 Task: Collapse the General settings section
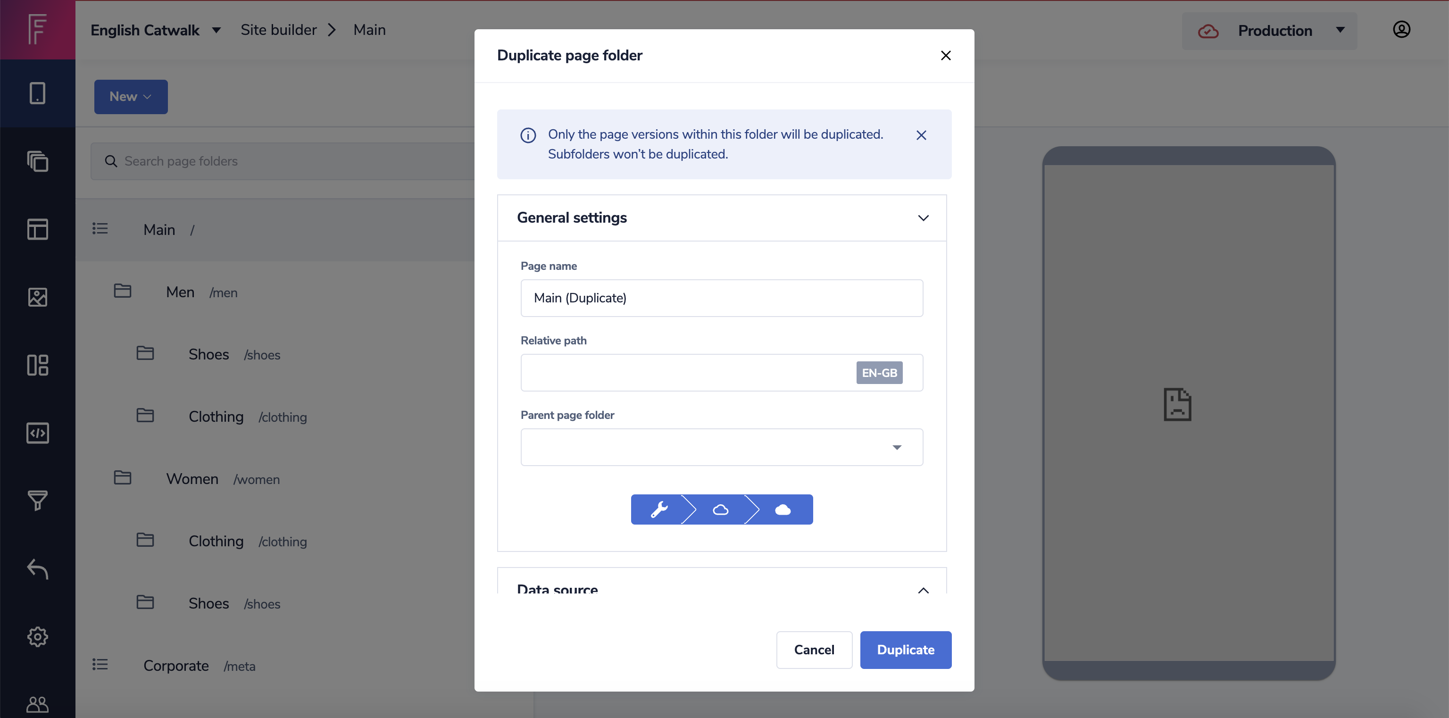pyautogui.click(x=923, y=218)
